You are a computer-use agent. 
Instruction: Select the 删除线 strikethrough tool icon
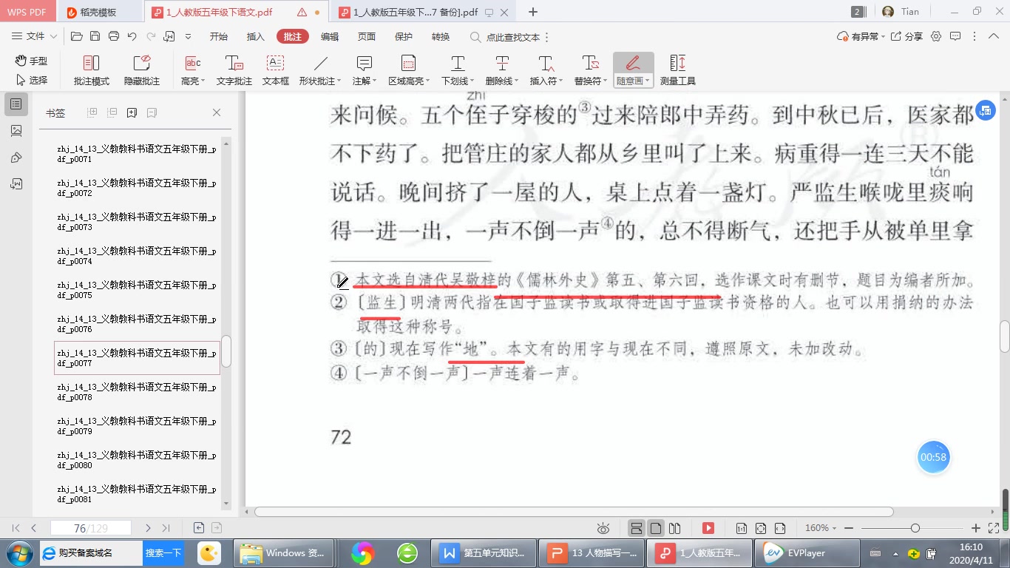pos(502,63)
